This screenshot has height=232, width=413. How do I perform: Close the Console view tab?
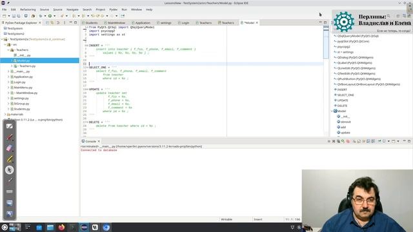[x=99, y=142]
